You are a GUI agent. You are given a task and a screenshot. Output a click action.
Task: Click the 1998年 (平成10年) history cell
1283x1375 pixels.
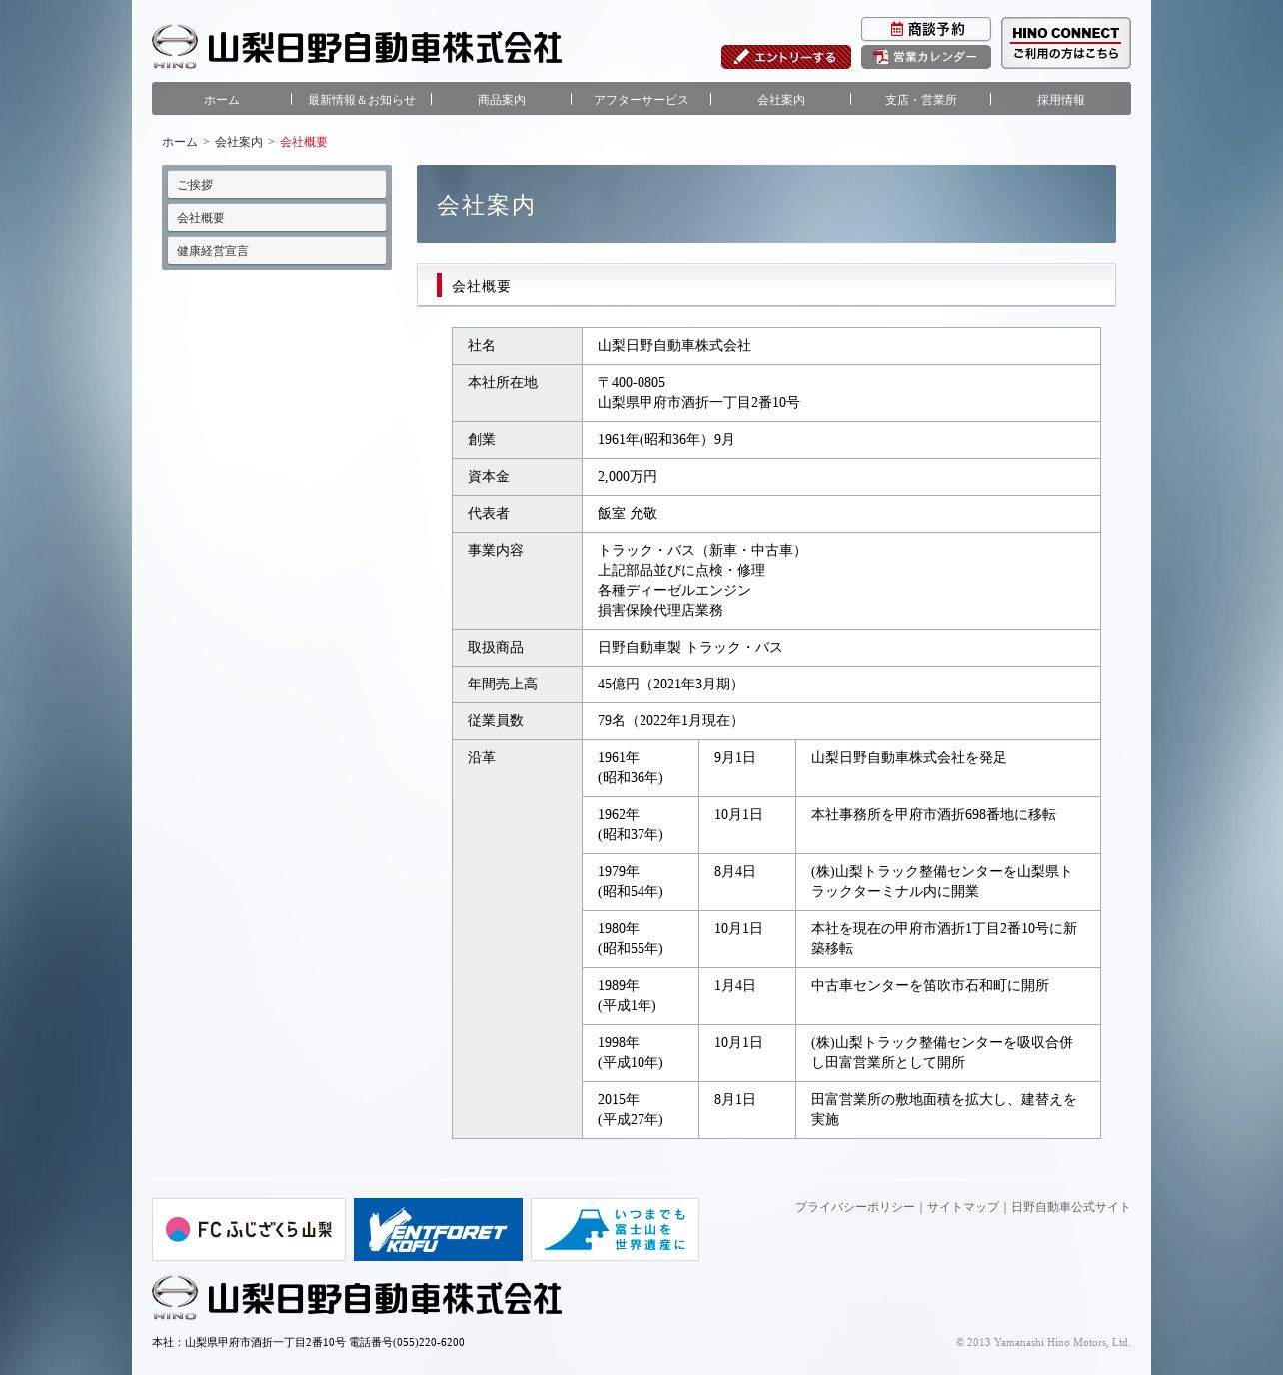coord(641,1053)
